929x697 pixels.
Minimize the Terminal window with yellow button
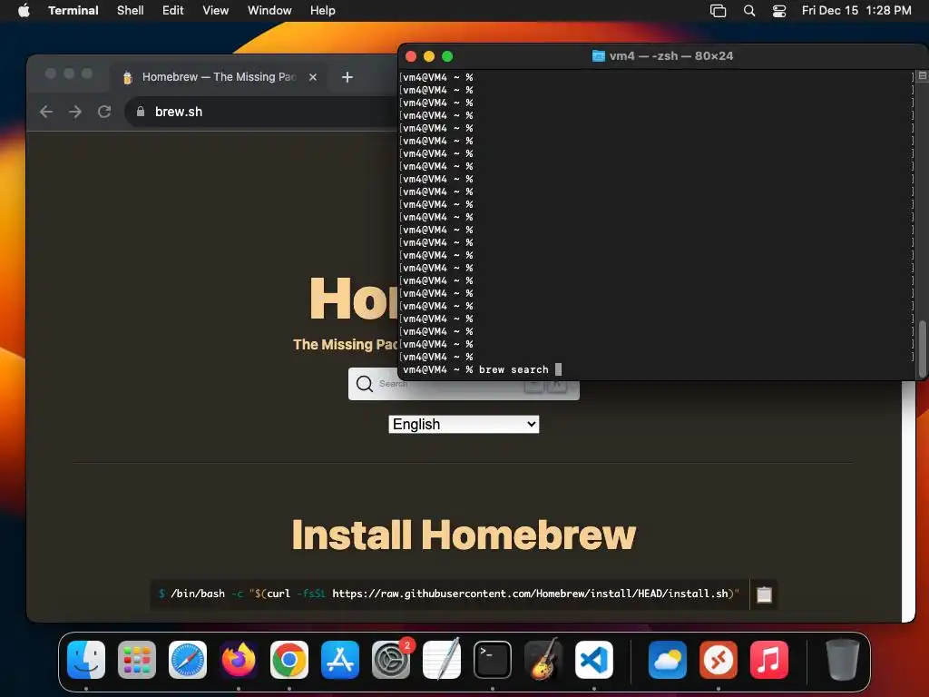pos(429,56)
